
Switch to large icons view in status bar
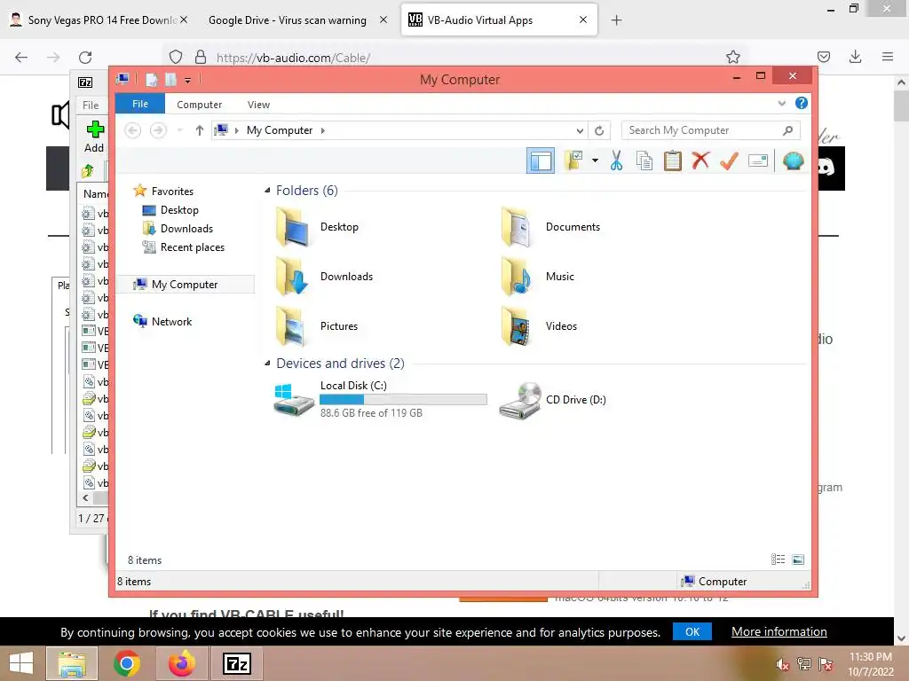798,560
